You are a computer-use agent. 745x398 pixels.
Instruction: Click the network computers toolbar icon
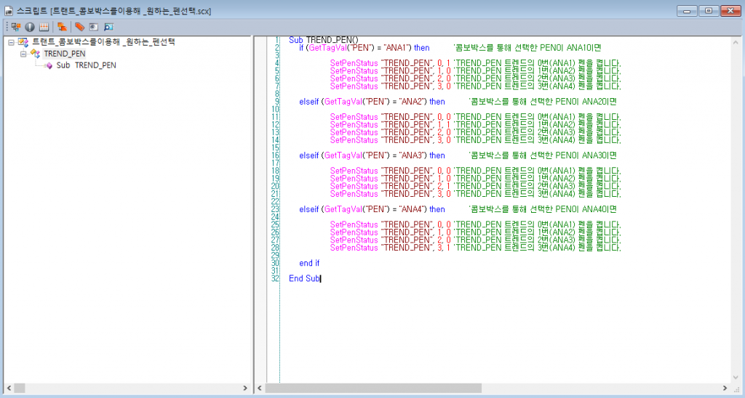[x=16, y=27]
